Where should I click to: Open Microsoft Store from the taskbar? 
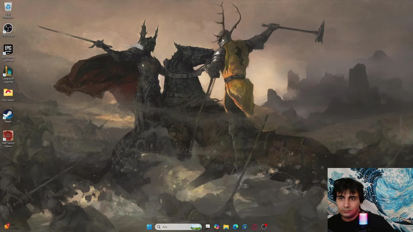(245, 227)
